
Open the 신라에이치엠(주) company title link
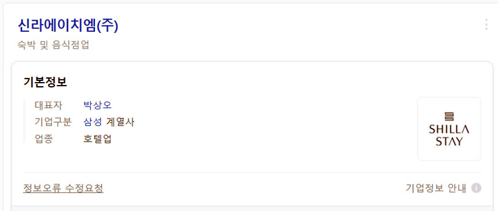point(68,25)
